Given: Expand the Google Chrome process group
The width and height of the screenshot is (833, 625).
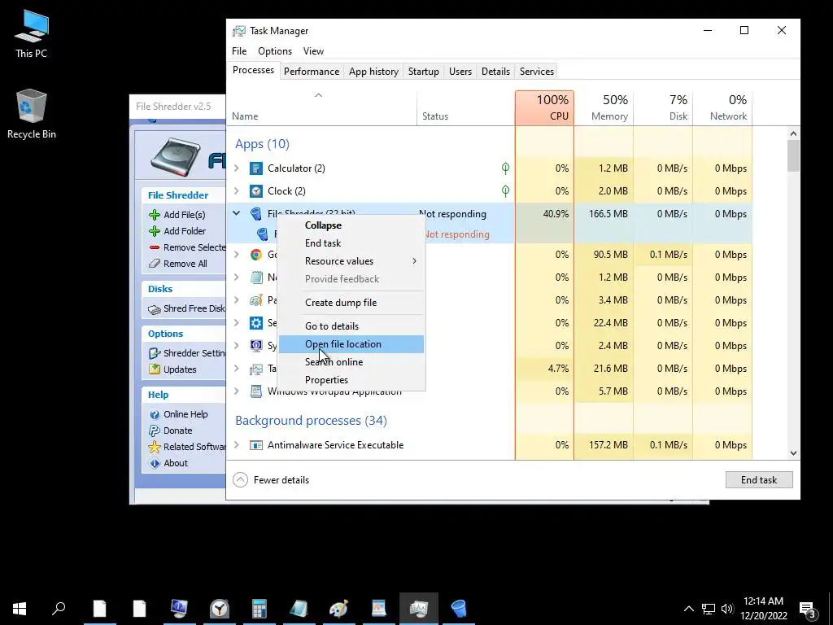Looking at the screenshot, I should tap(237, 255).
